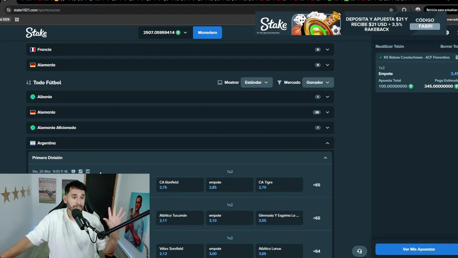Screen dimensions: 458x258
Task: Click the Mostrar layout icon
Action: pyautogui.click(x=220, y=82)
